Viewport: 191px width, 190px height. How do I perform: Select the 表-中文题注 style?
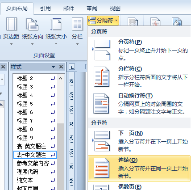click(35, 155)
